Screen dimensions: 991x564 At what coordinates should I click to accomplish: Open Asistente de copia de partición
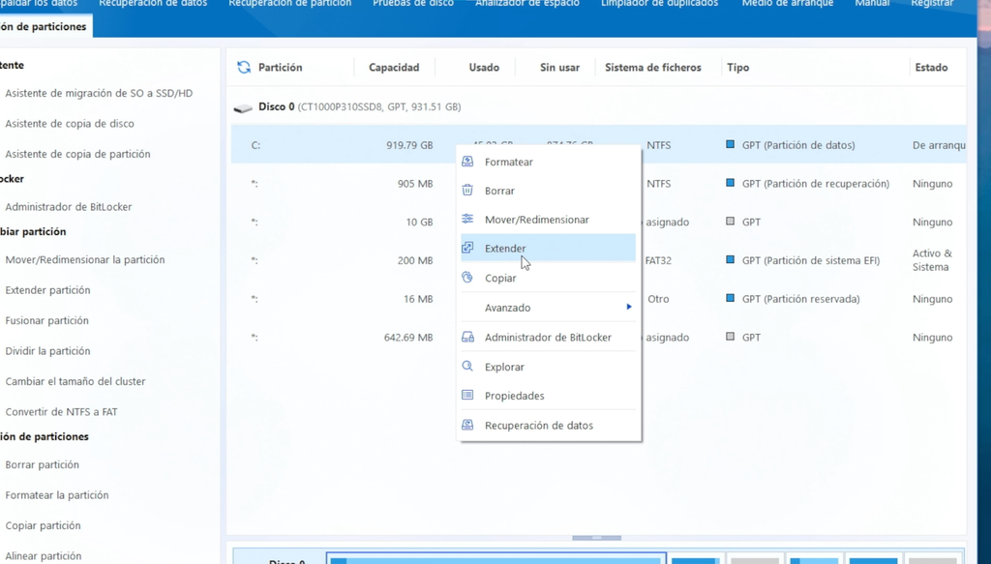pos(77,154)
